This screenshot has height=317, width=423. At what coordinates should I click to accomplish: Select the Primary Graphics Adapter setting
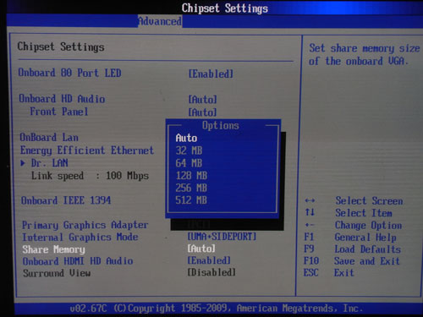85,225
